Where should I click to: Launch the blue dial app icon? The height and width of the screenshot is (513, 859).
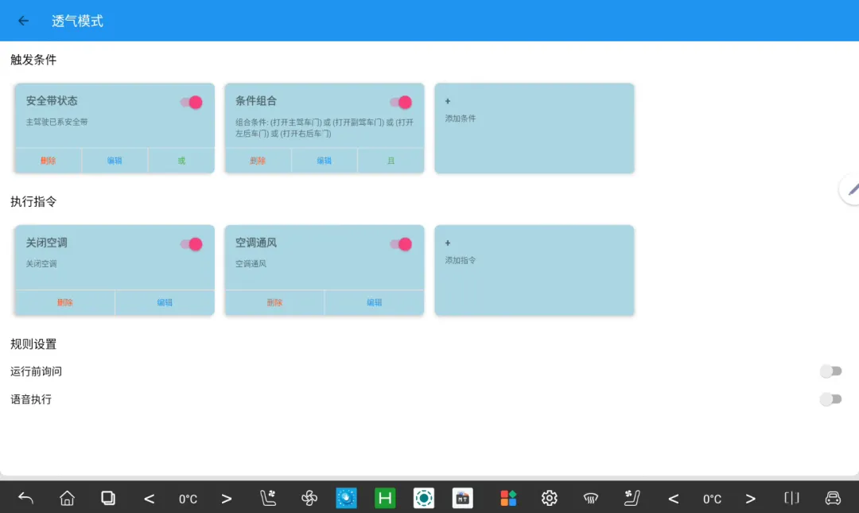coord(346,498)
